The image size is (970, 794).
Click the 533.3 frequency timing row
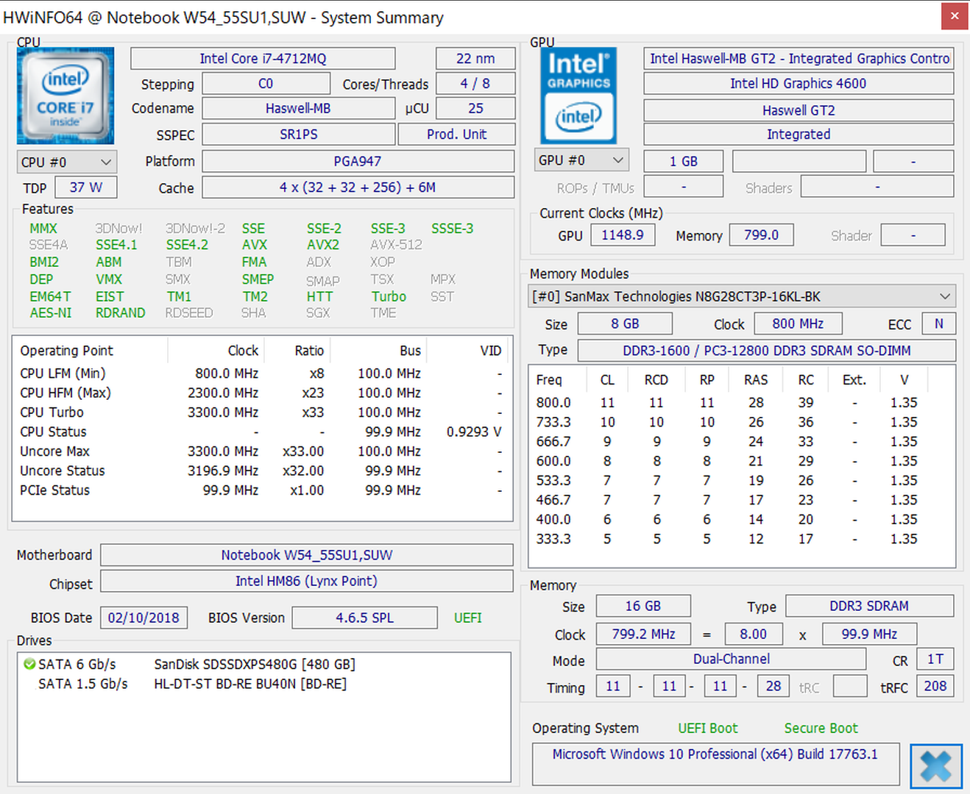742,481
